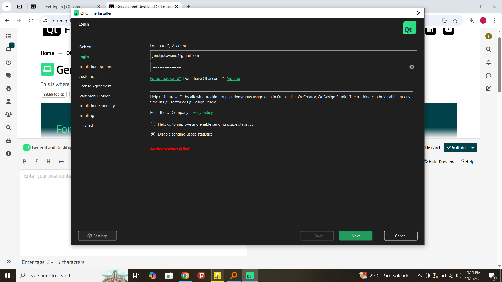The width and height of the screenshot is (502, 282).
Task: Apply bold formatting in post composer
Action: pos(25,162)
